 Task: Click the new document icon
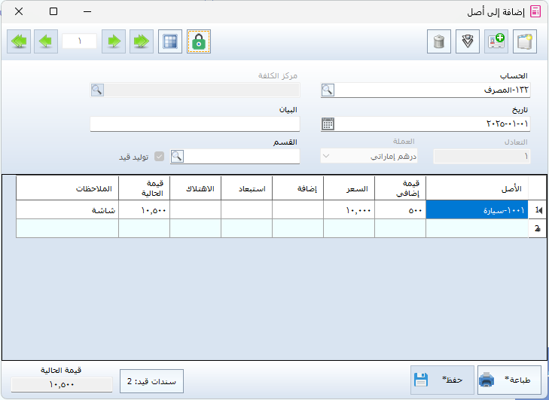(525, 41)
